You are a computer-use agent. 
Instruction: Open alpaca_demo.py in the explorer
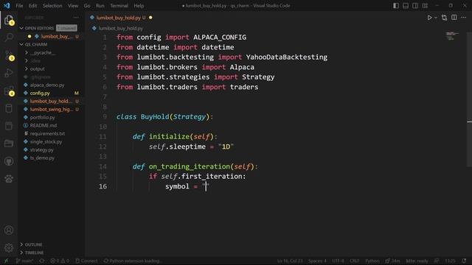tap(47, 85)
